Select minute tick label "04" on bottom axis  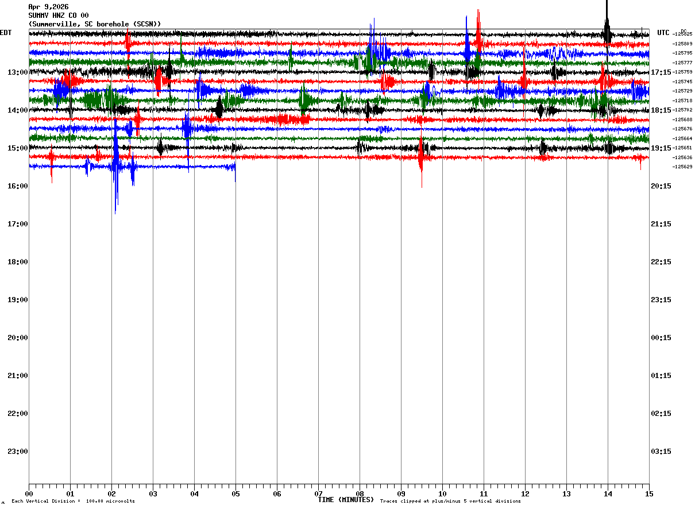click(194, 493)
